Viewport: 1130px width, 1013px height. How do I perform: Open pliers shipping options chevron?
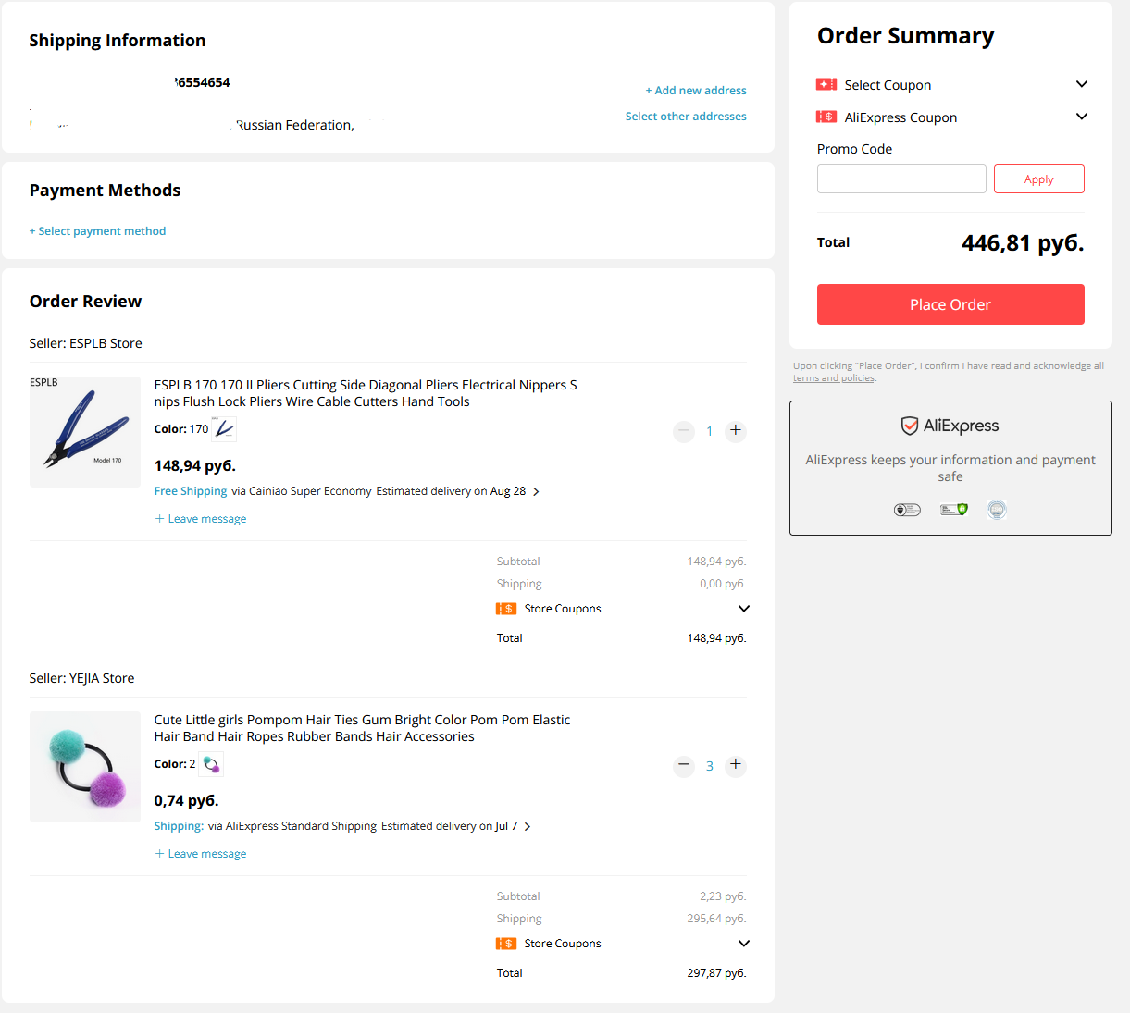tap(536, 492)
